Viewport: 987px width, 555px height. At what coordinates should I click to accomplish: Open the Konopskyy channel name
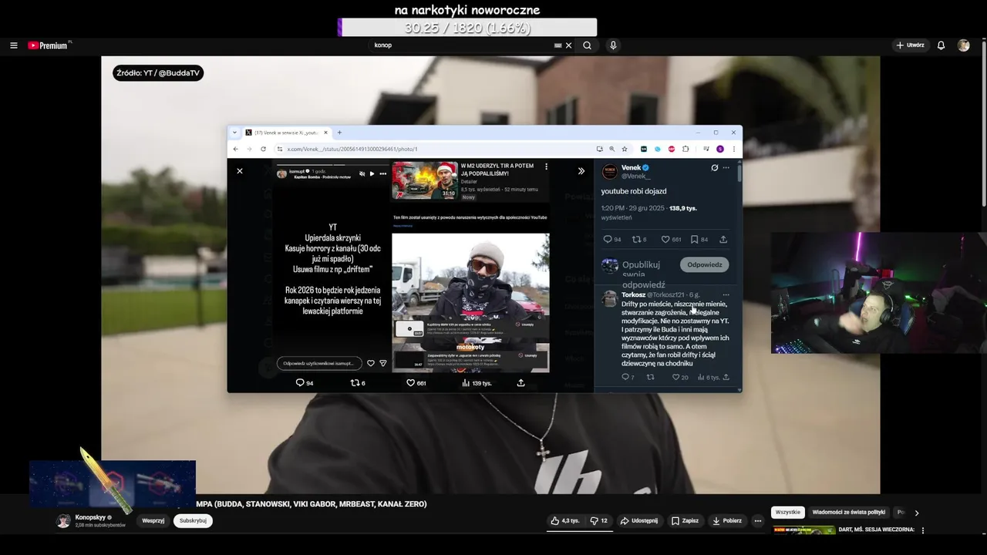point(90,517)
